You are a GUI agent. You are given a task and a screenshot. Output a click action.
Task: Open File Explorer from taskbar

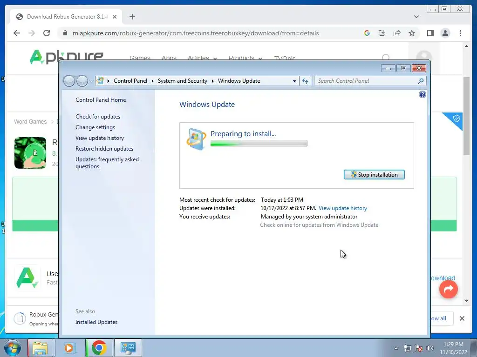coord(40,348)
